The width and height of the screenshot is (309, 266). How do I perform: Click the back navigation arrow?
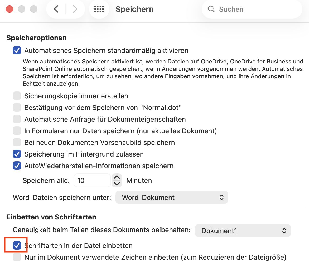coord(56,9)
